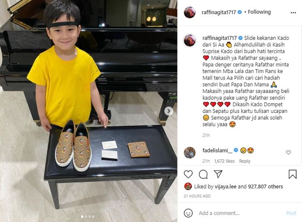The width and height of the screenshot is (302, 222).
Task: View the 1,672 likes on the comment
Action: (x=224, y=161)
